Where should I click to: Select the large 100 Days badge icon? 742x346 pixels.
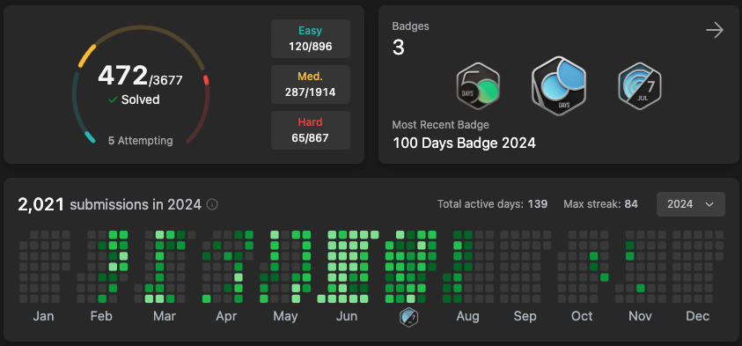click(559, 85)
